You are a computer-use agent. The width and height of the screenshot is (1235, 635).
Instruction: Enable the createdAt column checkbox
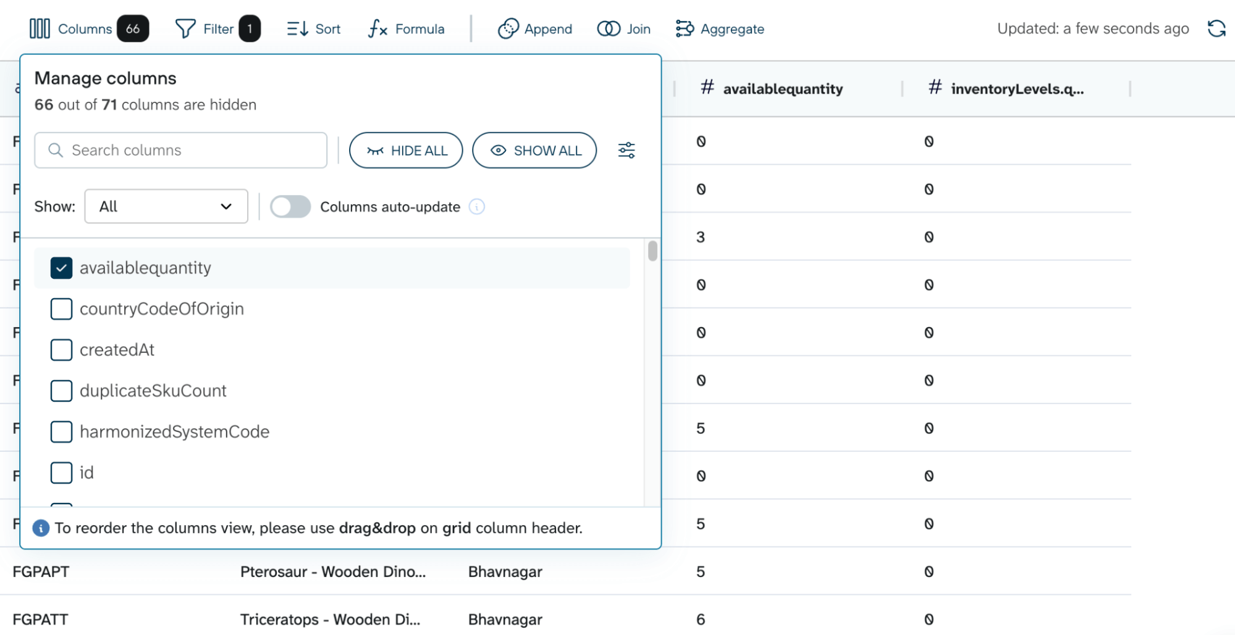click(61, 350)
